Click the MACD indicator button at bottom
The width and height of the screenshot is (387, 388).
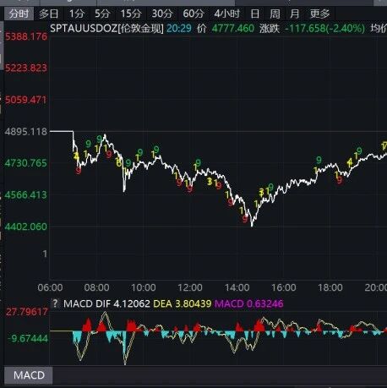click(x=29, y=375)
